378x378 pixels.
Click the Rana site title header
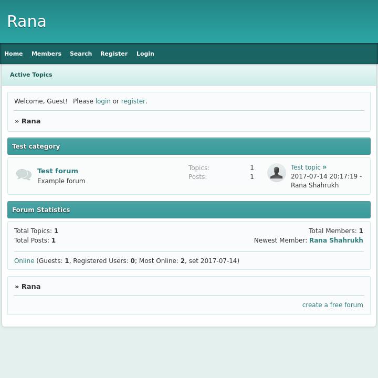27,22
